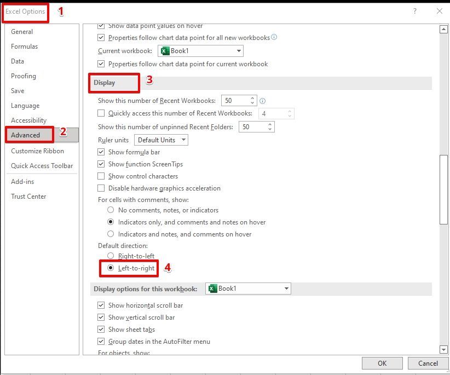Click the Recent Workbooks number field
450x375 pixels.
[x=235, y=101]
